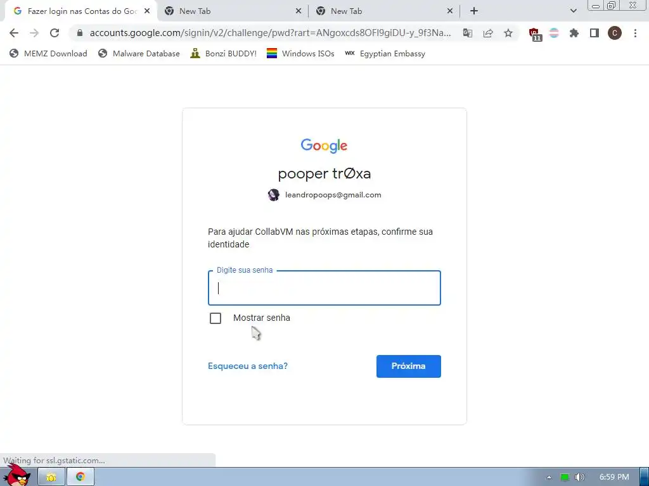Close the second New Tab
The image size is (649, 486).
point(450,11)
